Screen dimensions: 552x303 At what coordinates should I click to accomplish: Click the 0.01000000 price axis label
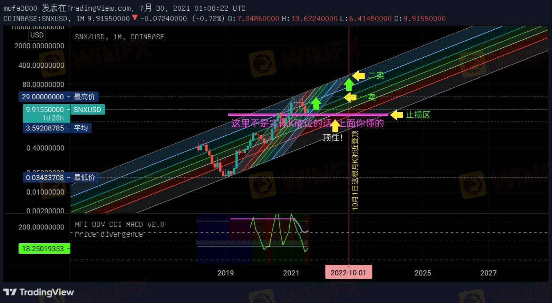[45, 192]
